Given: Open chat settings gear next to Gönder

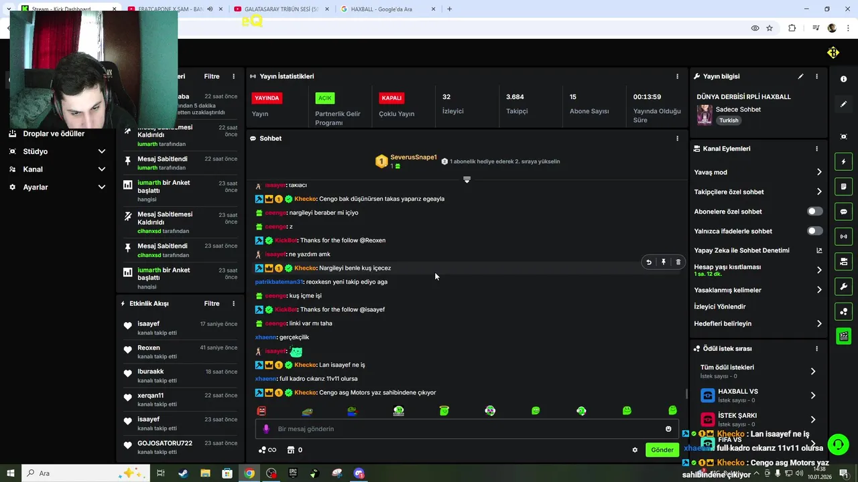Looking at the screenshot, I should click(x=635, y=450).
